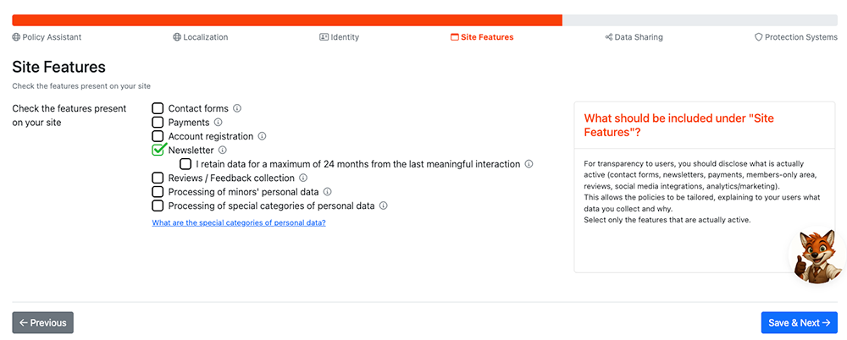Click the Save & Next button
847x340 pixels.
[799, 322]
